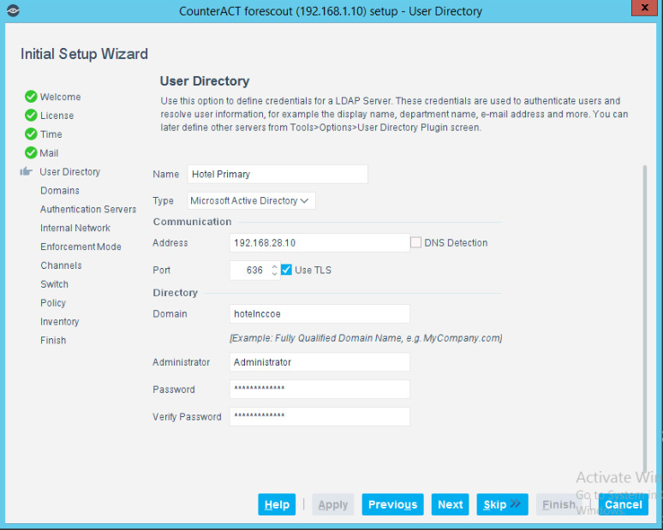Select the Authentication Servers wizard step
Image resolution: width=663 pixels, height=530 pixels.
tap(88, 209)
